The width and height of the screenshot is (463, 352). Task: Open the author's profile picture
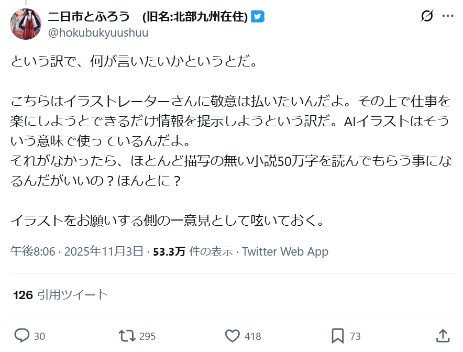26,24
